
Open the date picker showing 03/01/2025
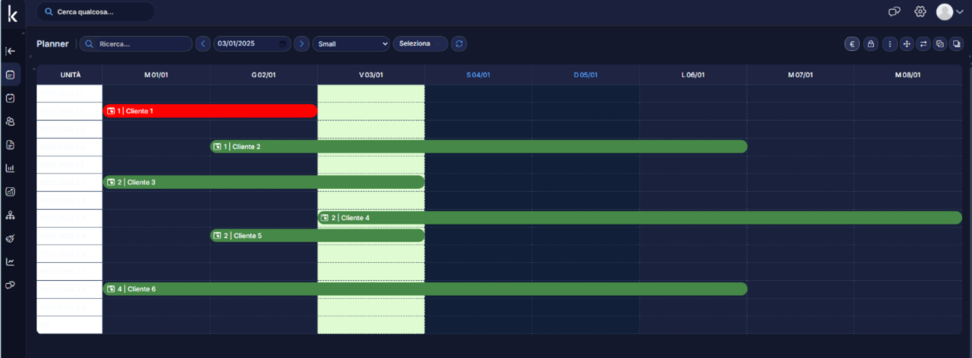click(x=252, y=44)
